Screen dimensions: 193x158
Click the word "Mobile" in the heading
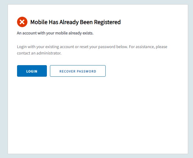tap(38, 22)
